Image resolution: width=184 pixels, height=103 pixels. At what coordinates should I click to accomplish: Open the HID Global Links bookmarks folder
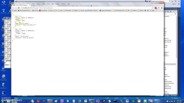[119, 11]
